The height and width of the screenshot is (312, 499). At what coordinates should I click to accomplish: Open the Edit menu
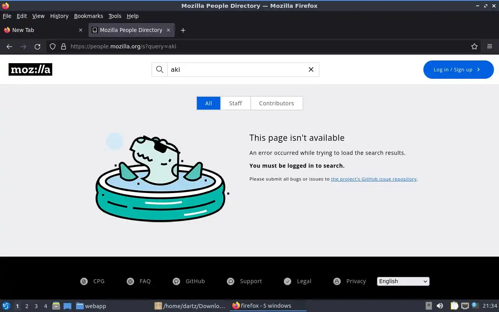pos(22,16)
